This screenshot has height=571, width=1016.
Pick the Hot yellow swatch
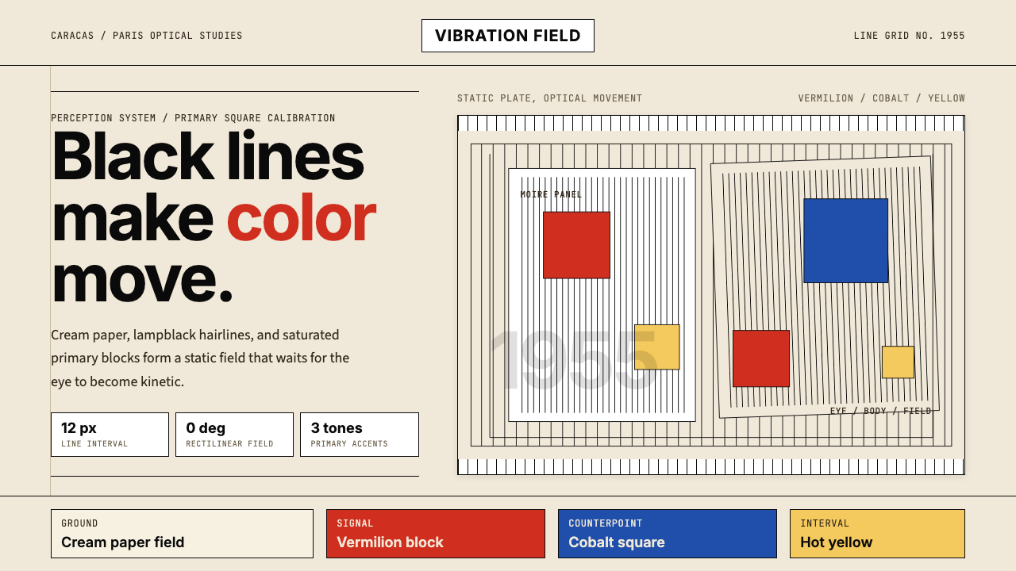click(x=877, y=534)
